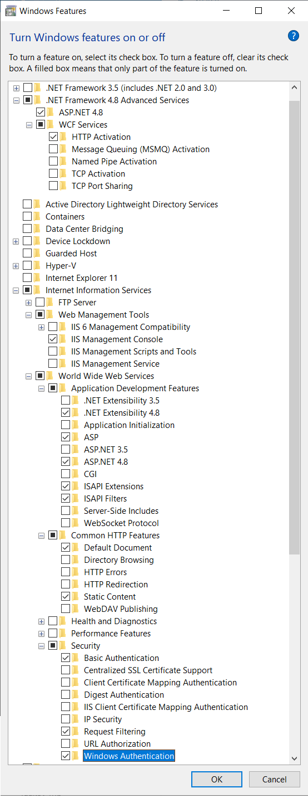The height and width of the screenshot is (798, 308).
Task: Select the WebDAV Publishing label
Action: (x=121, y=609)
